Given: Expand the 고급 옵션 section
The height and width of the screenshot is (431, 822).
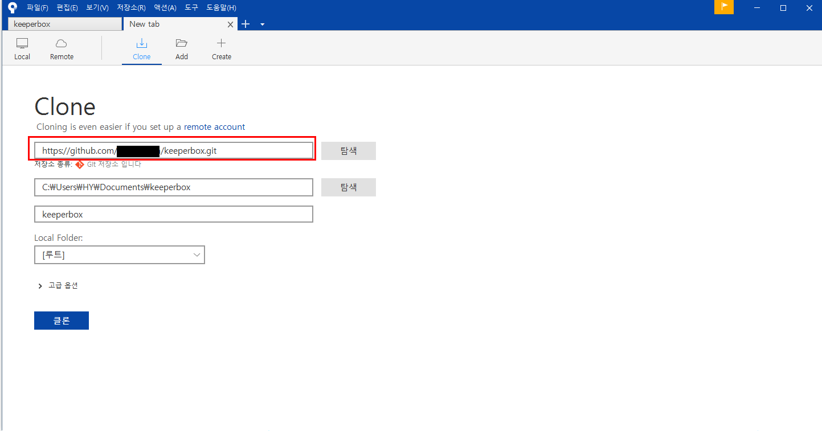Looking at the screenshot, I should click(x=58, y=286).
